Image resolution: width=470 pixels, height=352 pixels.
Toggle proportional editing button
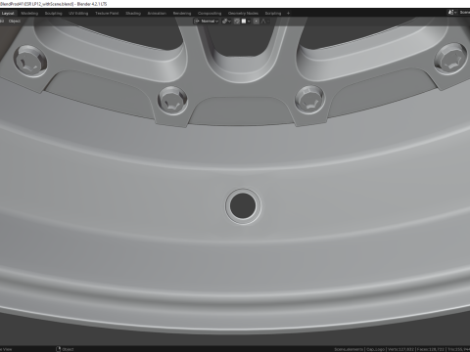click(257, 22)
